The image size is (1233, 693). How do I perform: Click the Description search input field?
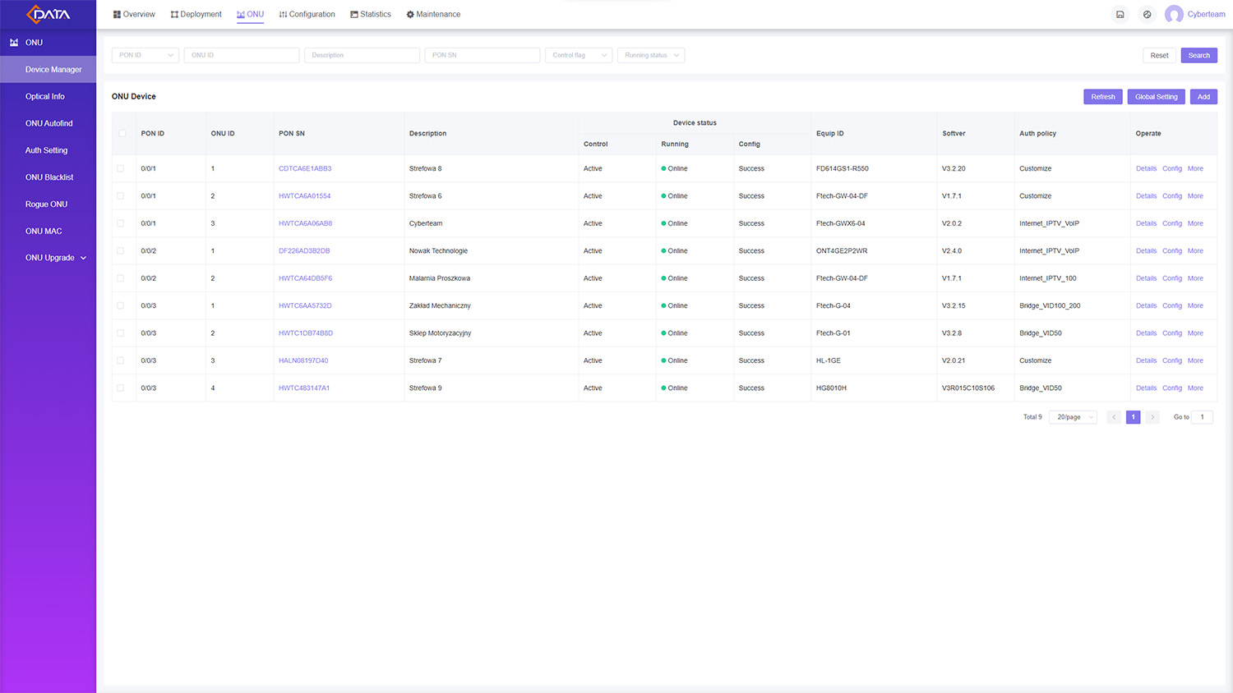[x=362, y=55]
